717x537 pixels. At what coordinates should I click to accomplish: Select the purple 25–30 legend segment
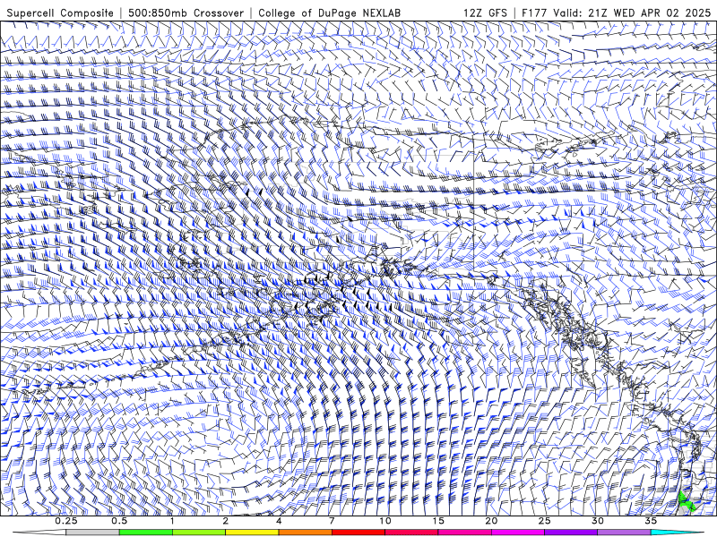(x=571, y=533)
